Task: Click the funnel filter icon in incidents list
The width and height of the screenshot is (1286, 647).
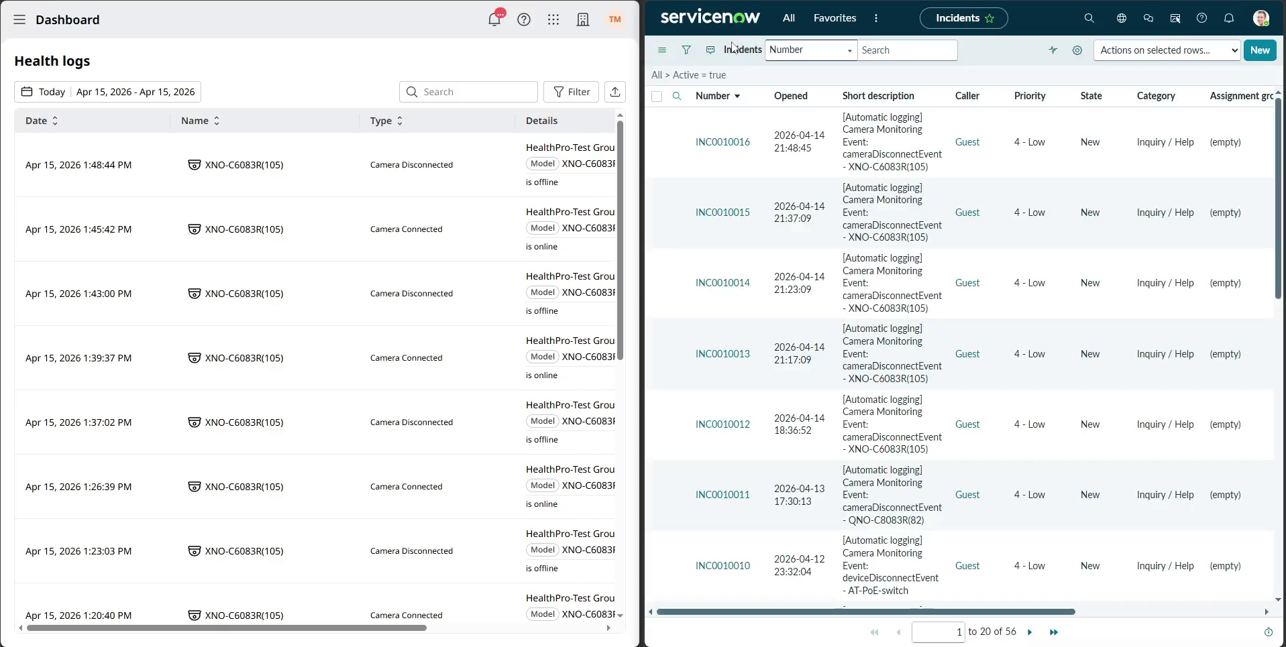Action: [686, 50]
